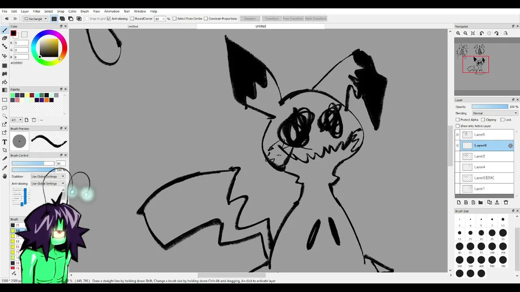Open the brush Anti-aliasing dropdown
Image resolution: width=520 pixels, height=292 pixels.
click(x=48, y=183)
